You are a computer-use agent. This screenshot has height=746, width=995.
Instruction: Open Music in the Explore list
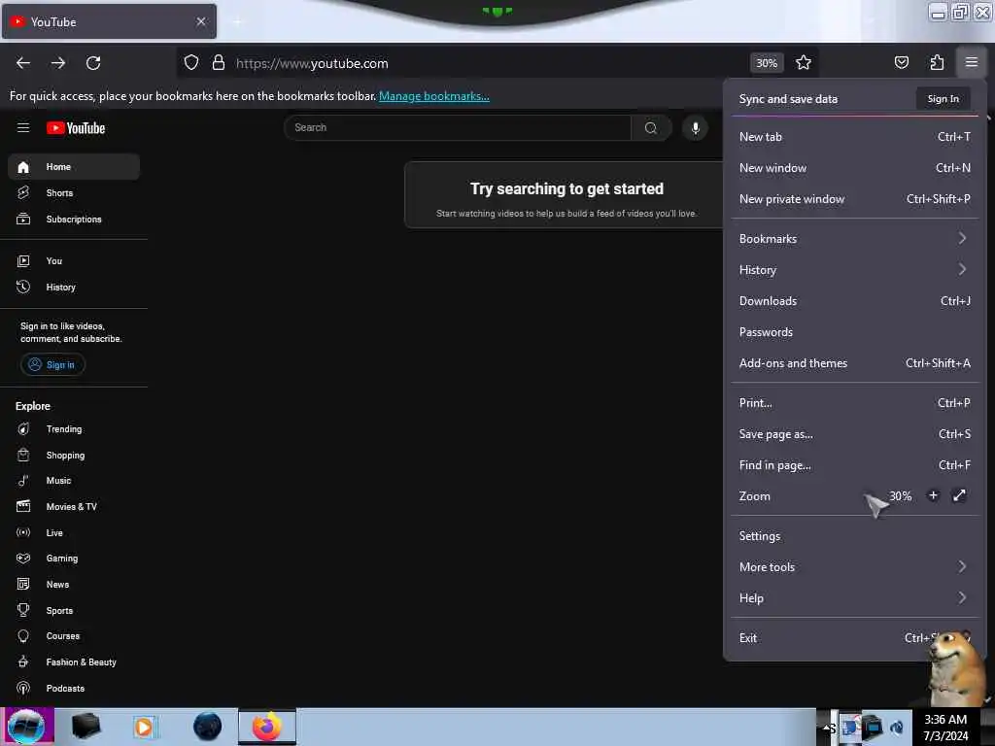pyautogui.click(x=74, y=481)
